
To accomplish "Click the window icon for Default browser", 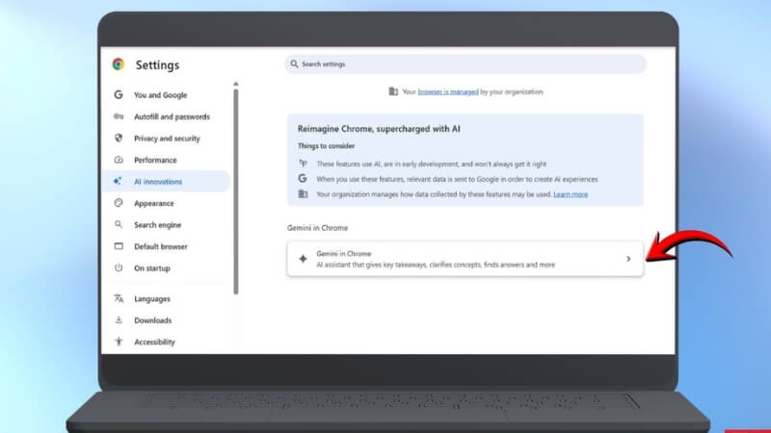I will (119, 246).
